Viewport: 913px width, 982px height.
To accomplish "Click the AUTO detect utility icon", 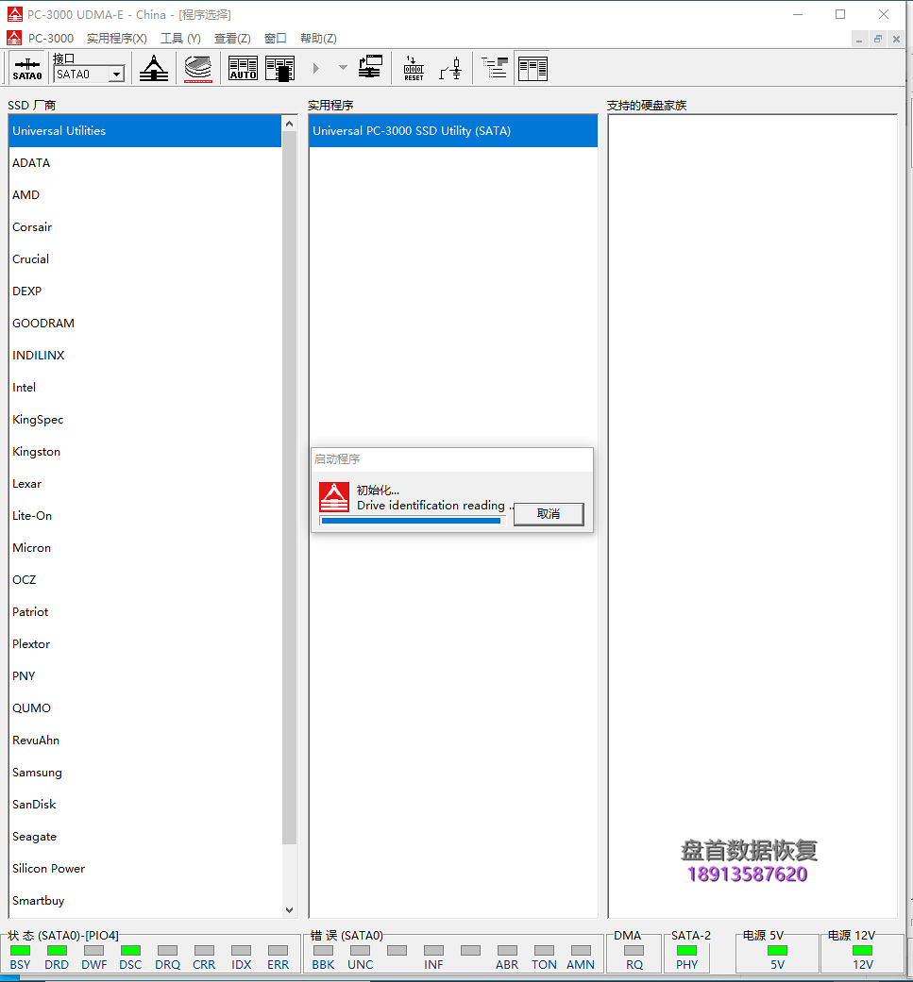I will (x=244, y=68).
